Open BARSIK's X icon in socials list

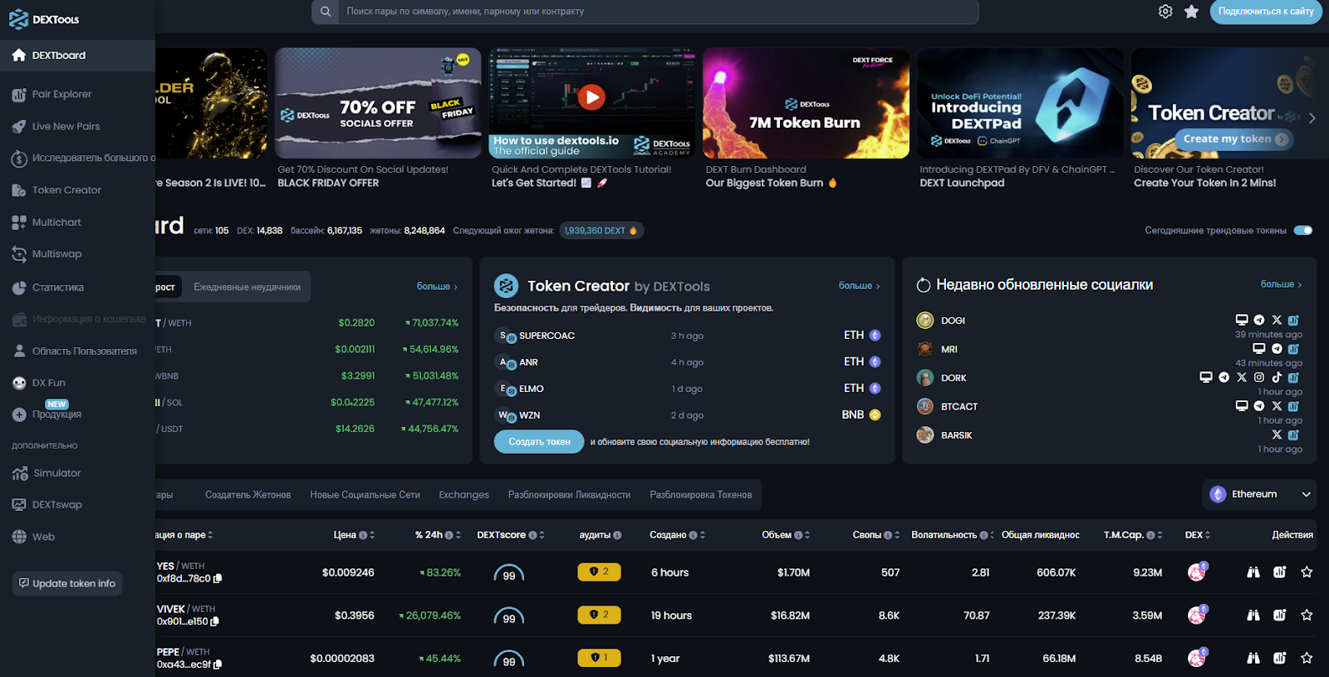[x=1277, y=434]
